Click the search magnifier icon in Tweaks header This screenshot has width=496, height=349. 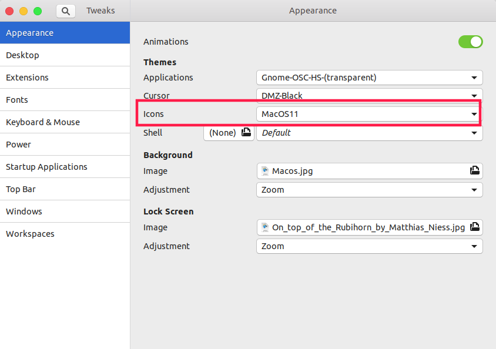point(65,11)
